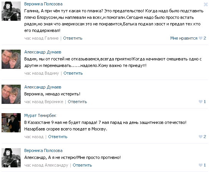Click 'Мне нравится' on the first comment

(x=184, y=38)
